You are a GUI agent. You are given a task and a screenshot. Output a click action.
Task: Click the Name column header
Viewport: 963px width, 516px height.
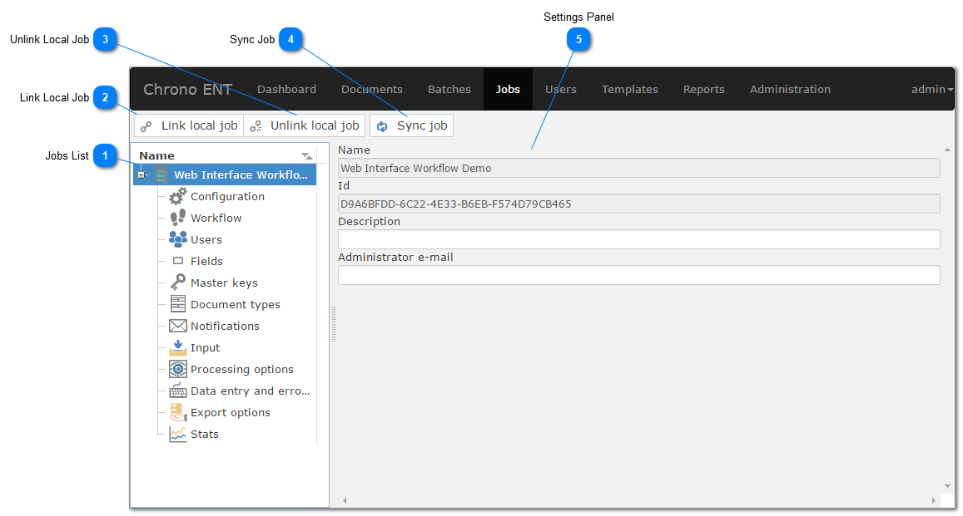tap(225, 155)
